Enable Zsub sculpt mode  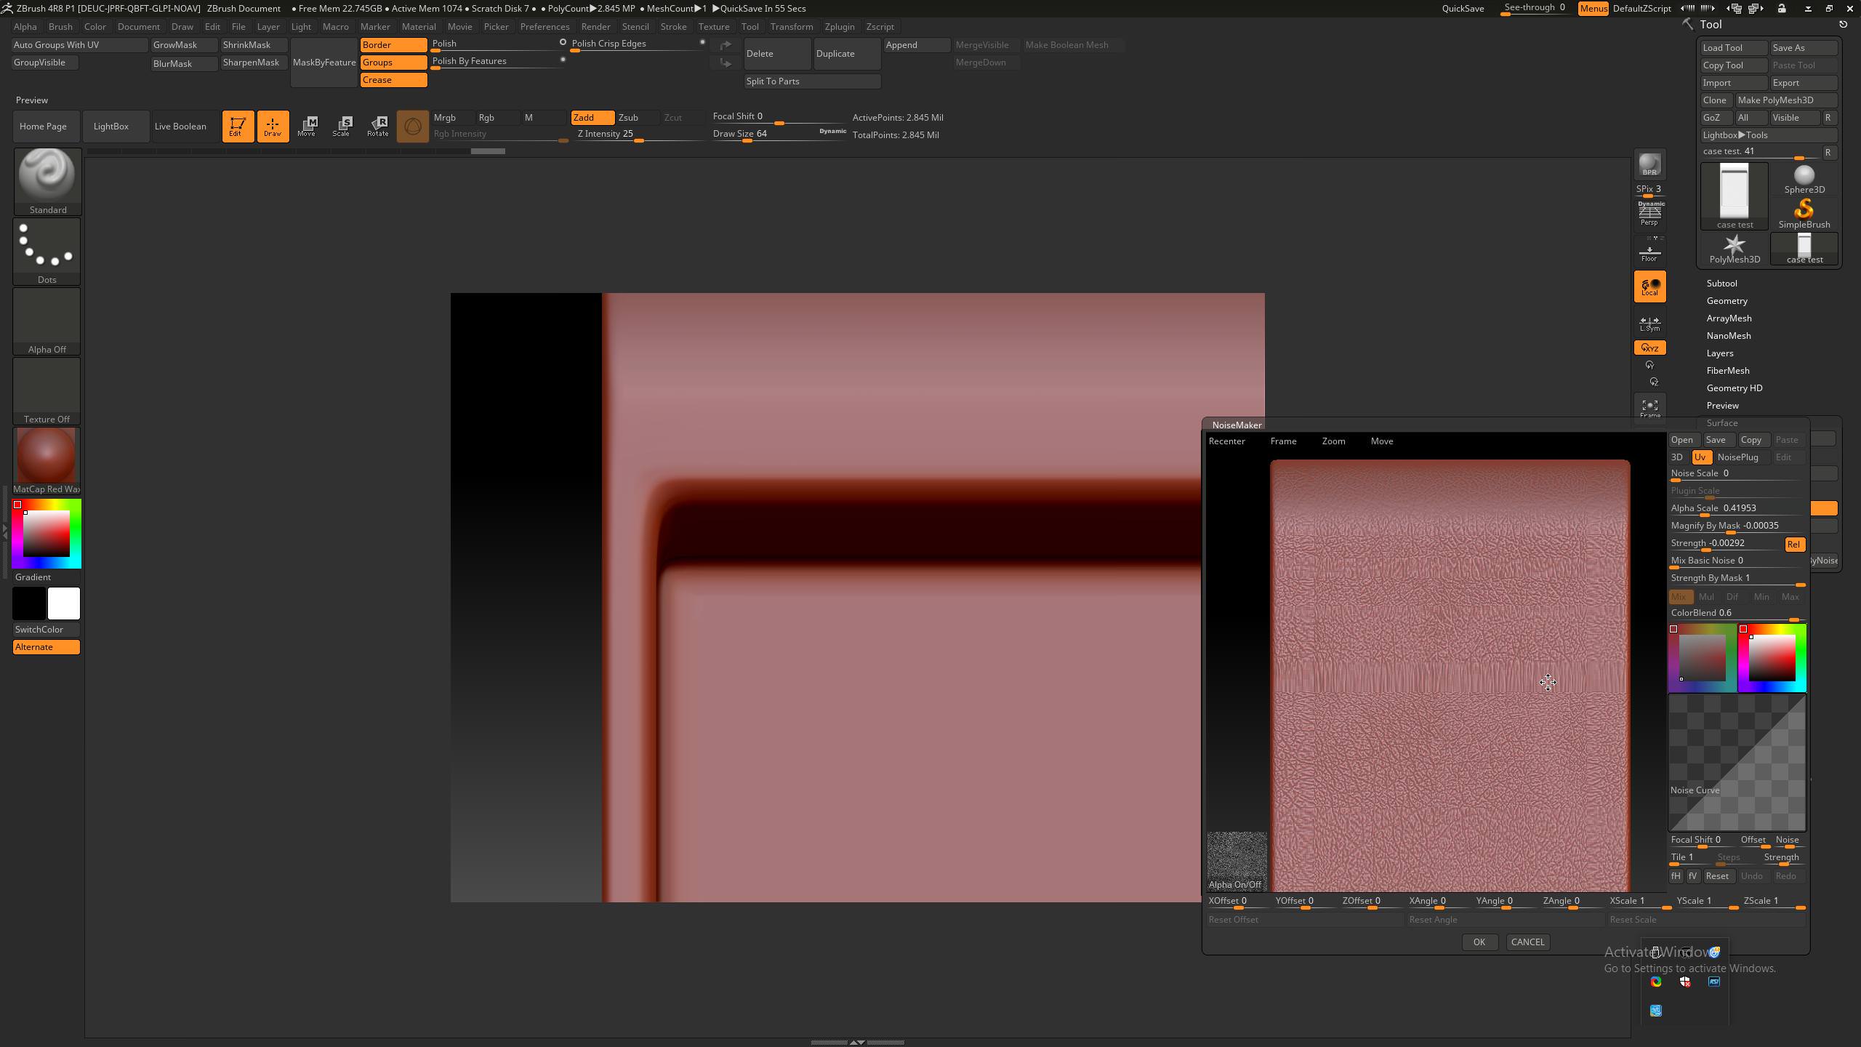coord(638,118)
